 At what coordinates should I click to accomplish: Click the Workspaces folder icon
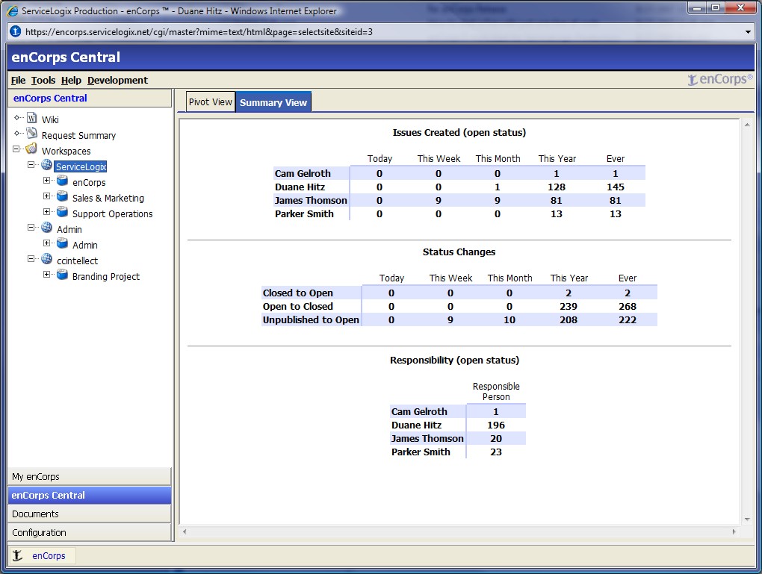(x=31, y=149)
